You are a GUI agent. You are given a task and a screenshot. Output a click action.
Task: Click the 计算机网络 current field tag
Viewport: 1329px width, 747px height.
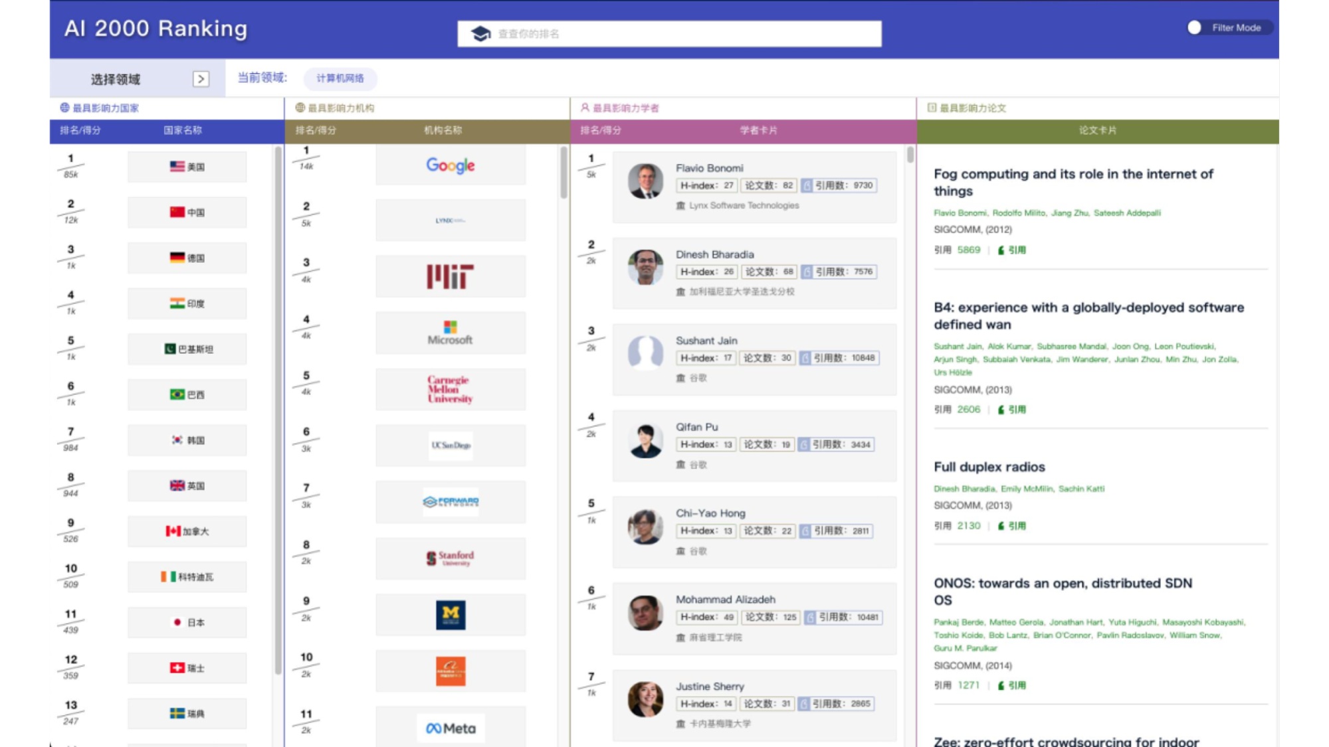[x=340, y=78]
